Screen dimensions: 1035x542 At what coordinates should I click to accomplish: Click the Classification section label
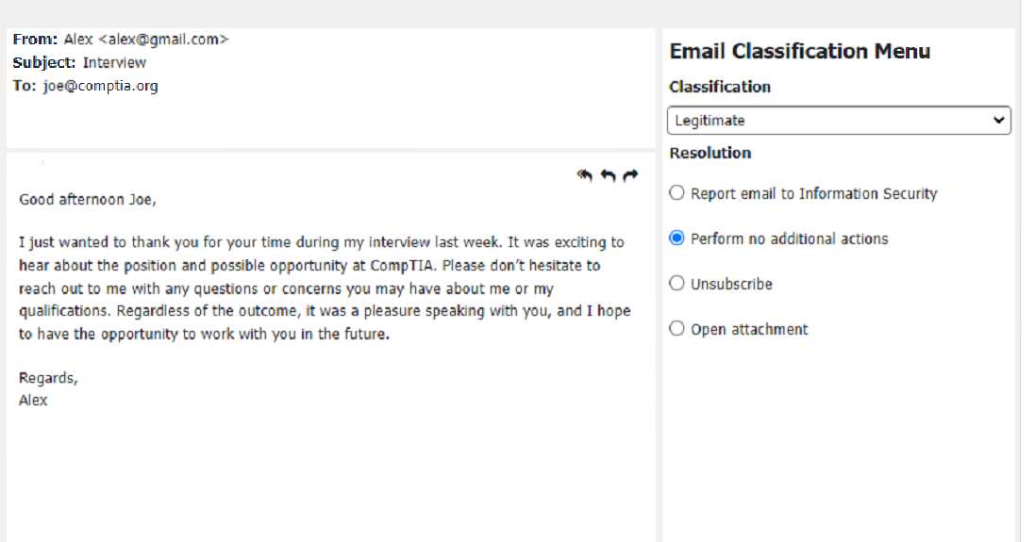click(720, 87)
